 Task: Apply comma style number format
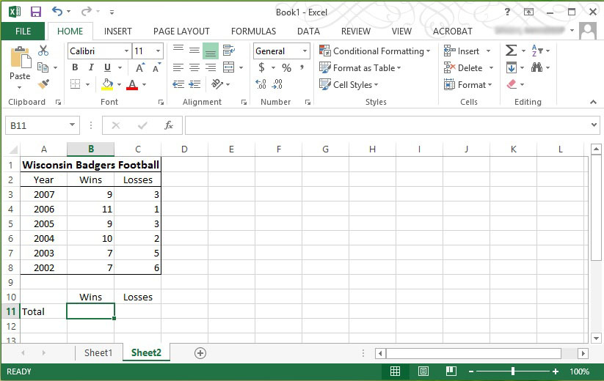[x=302, y=67]
